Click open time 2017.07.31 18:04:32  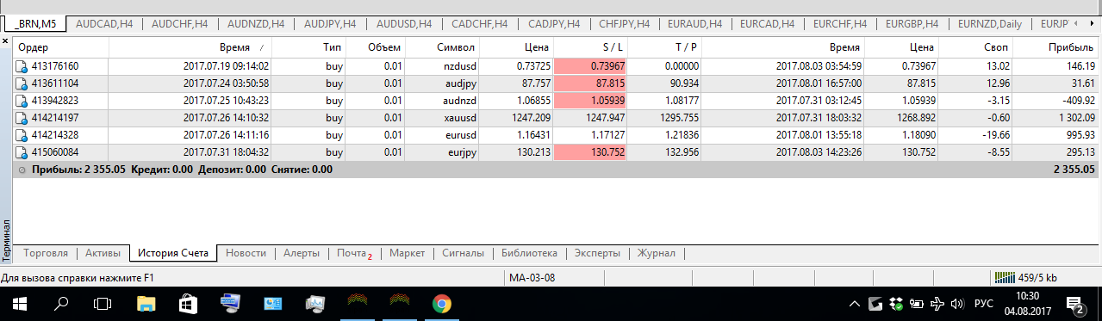coord(227,152)
